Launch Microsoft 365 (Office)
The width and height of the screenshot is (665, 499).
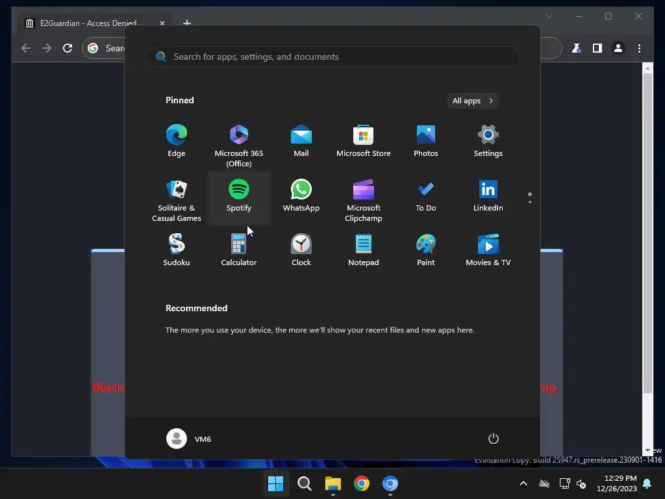click(239, 145)
